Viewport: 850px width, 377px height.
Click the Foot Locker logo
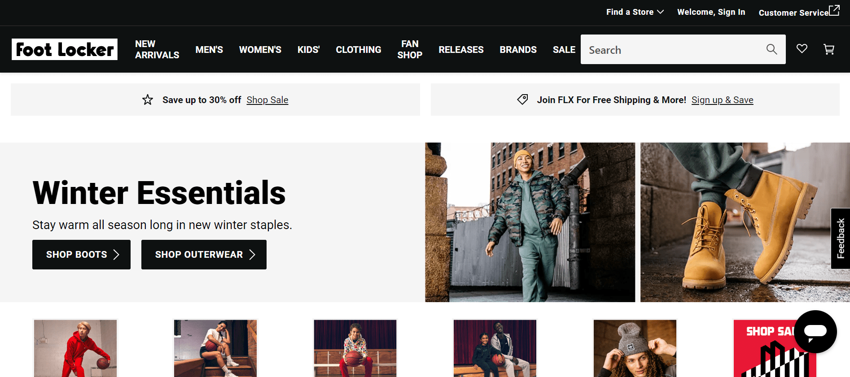(x=65, y=49)
